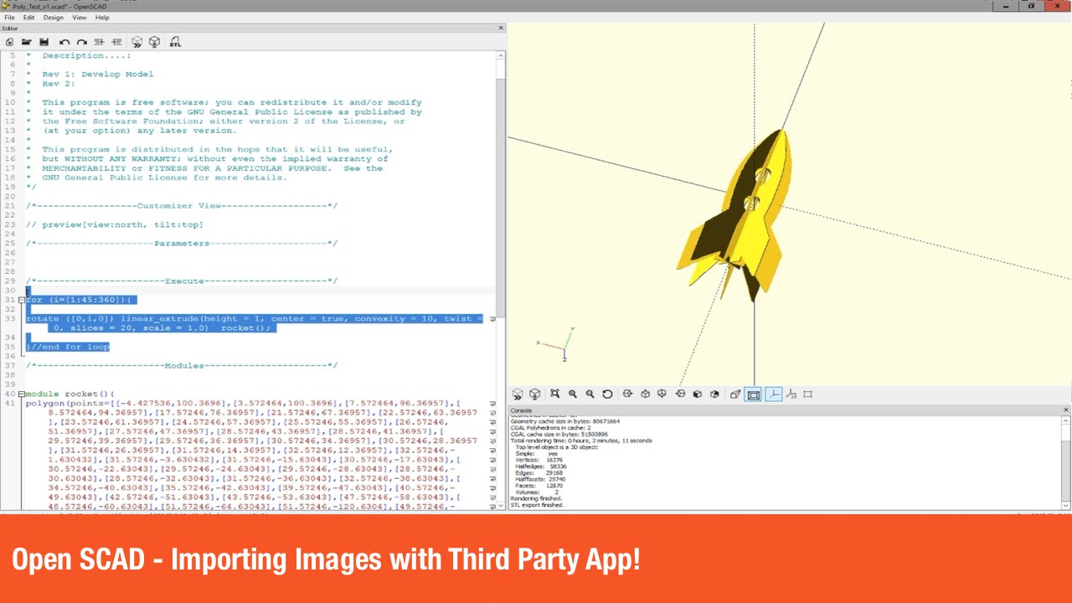Image resolution: width=1072 pixels, height=603 pixels.
Task: Preview the model from editor toolbar
Action: 137,42
